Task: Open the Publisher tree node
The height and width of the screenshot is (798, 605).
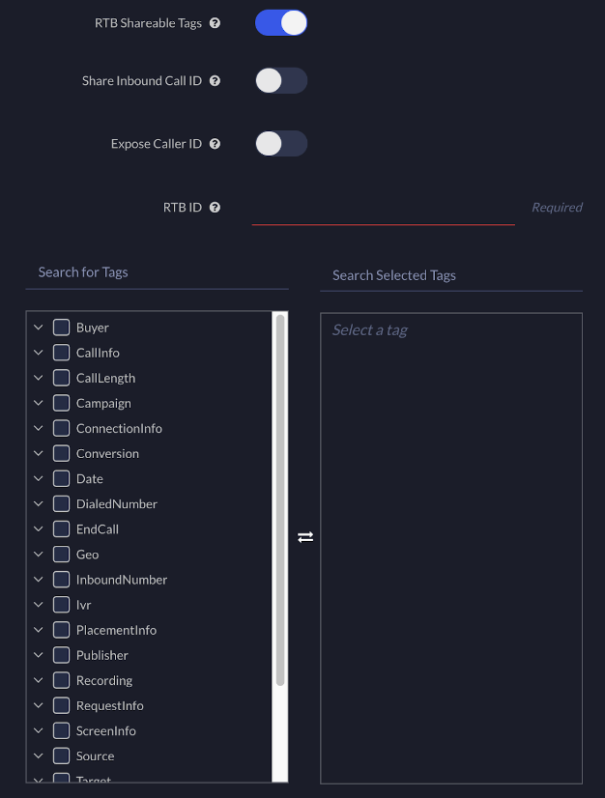Action: 37,655
